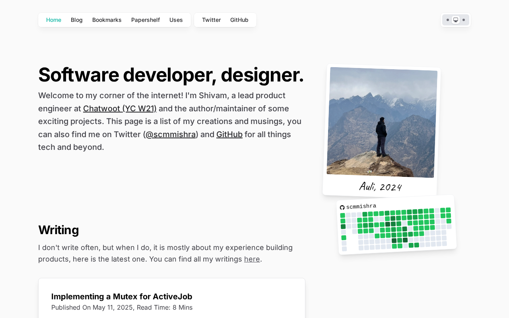The height and width of the screenshot is (318, 509).
Task: Click the GitHub octocat icon beside scmmishra
Action: pyautogui.click(x=342, y=207)
